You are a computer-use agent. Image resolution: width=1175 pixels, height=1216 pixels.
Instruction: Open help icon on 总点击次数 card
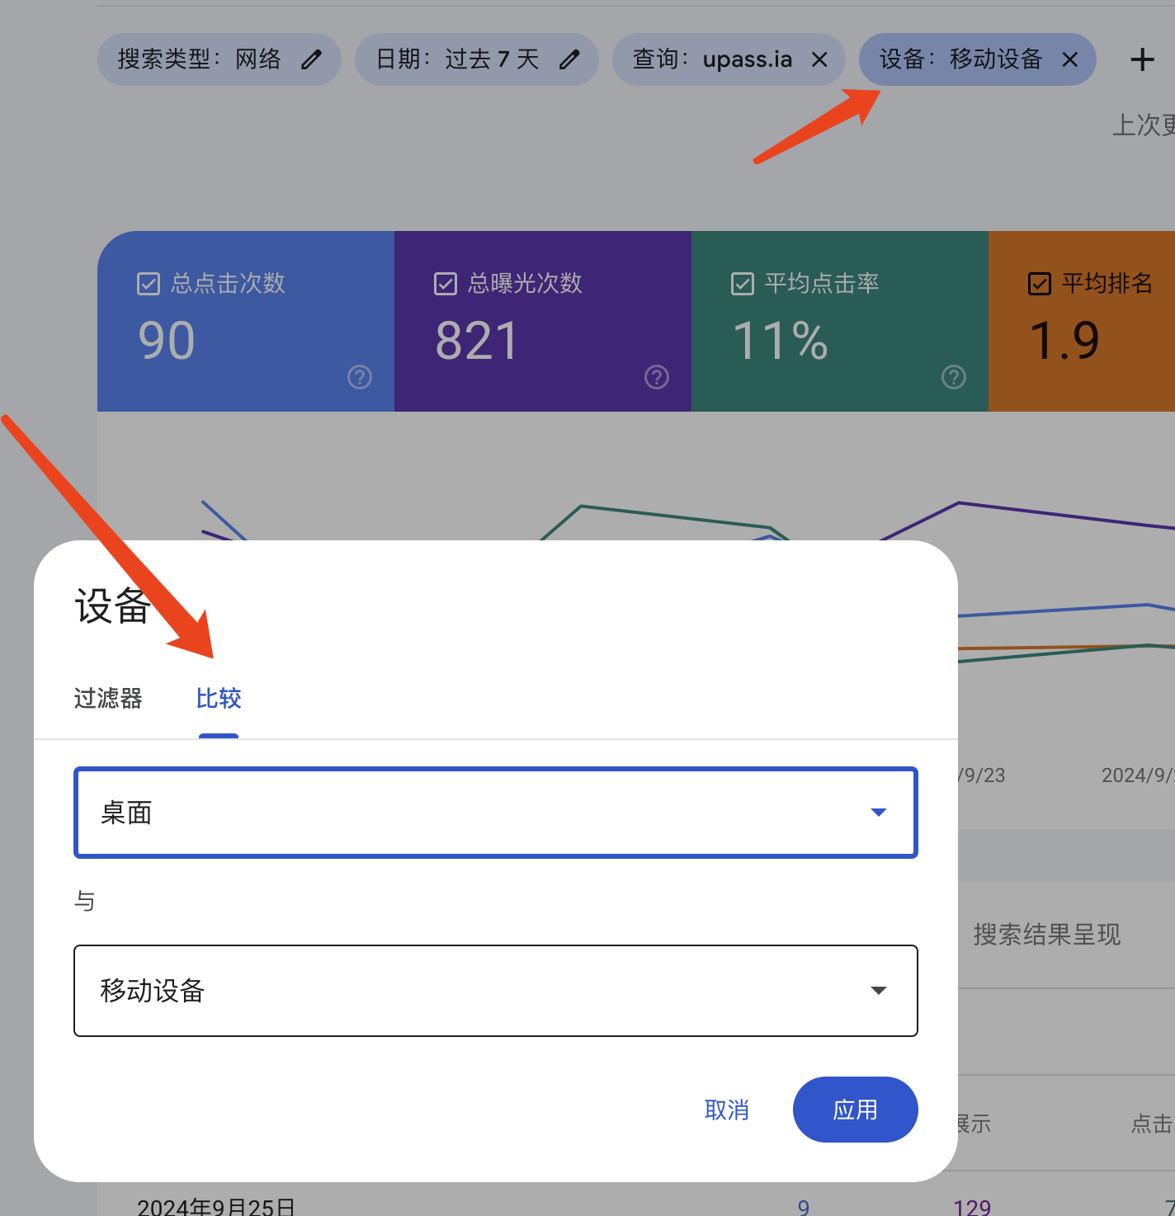pos(360,377)
